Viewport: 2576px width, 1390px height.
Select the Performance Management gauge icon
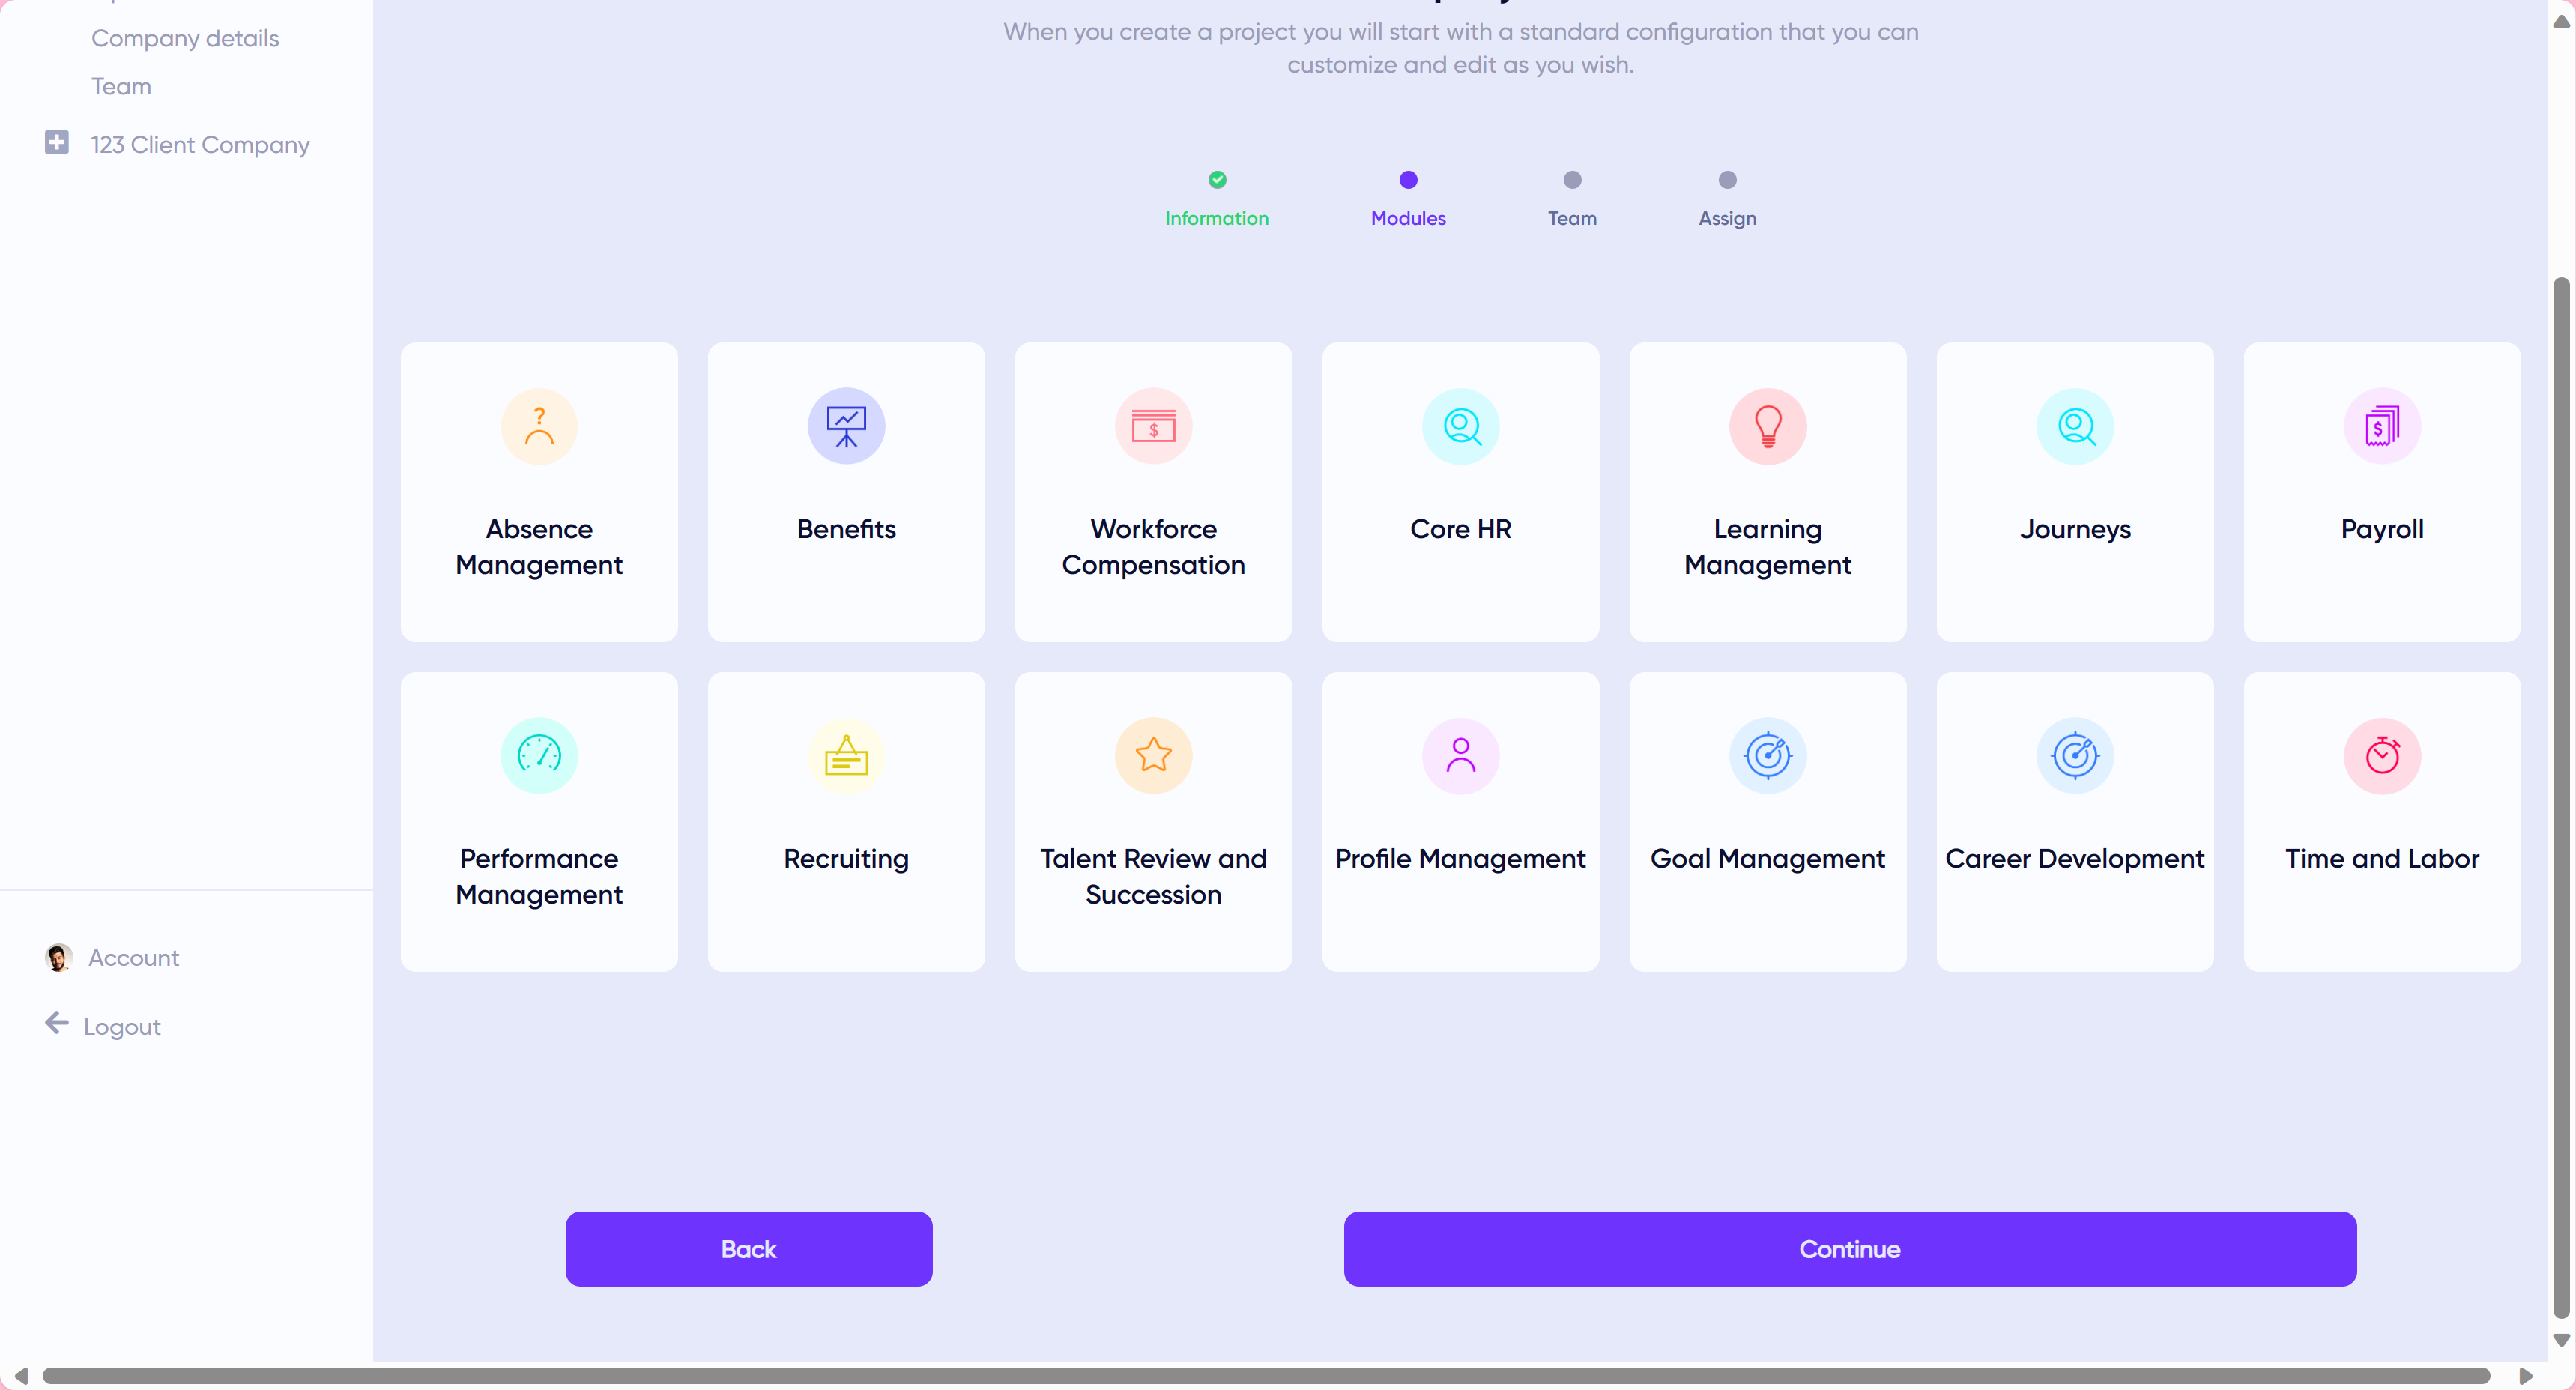(x=539, y=755)
